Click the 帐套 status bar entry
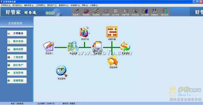The image size is (203, 105). tap(17, 103)
